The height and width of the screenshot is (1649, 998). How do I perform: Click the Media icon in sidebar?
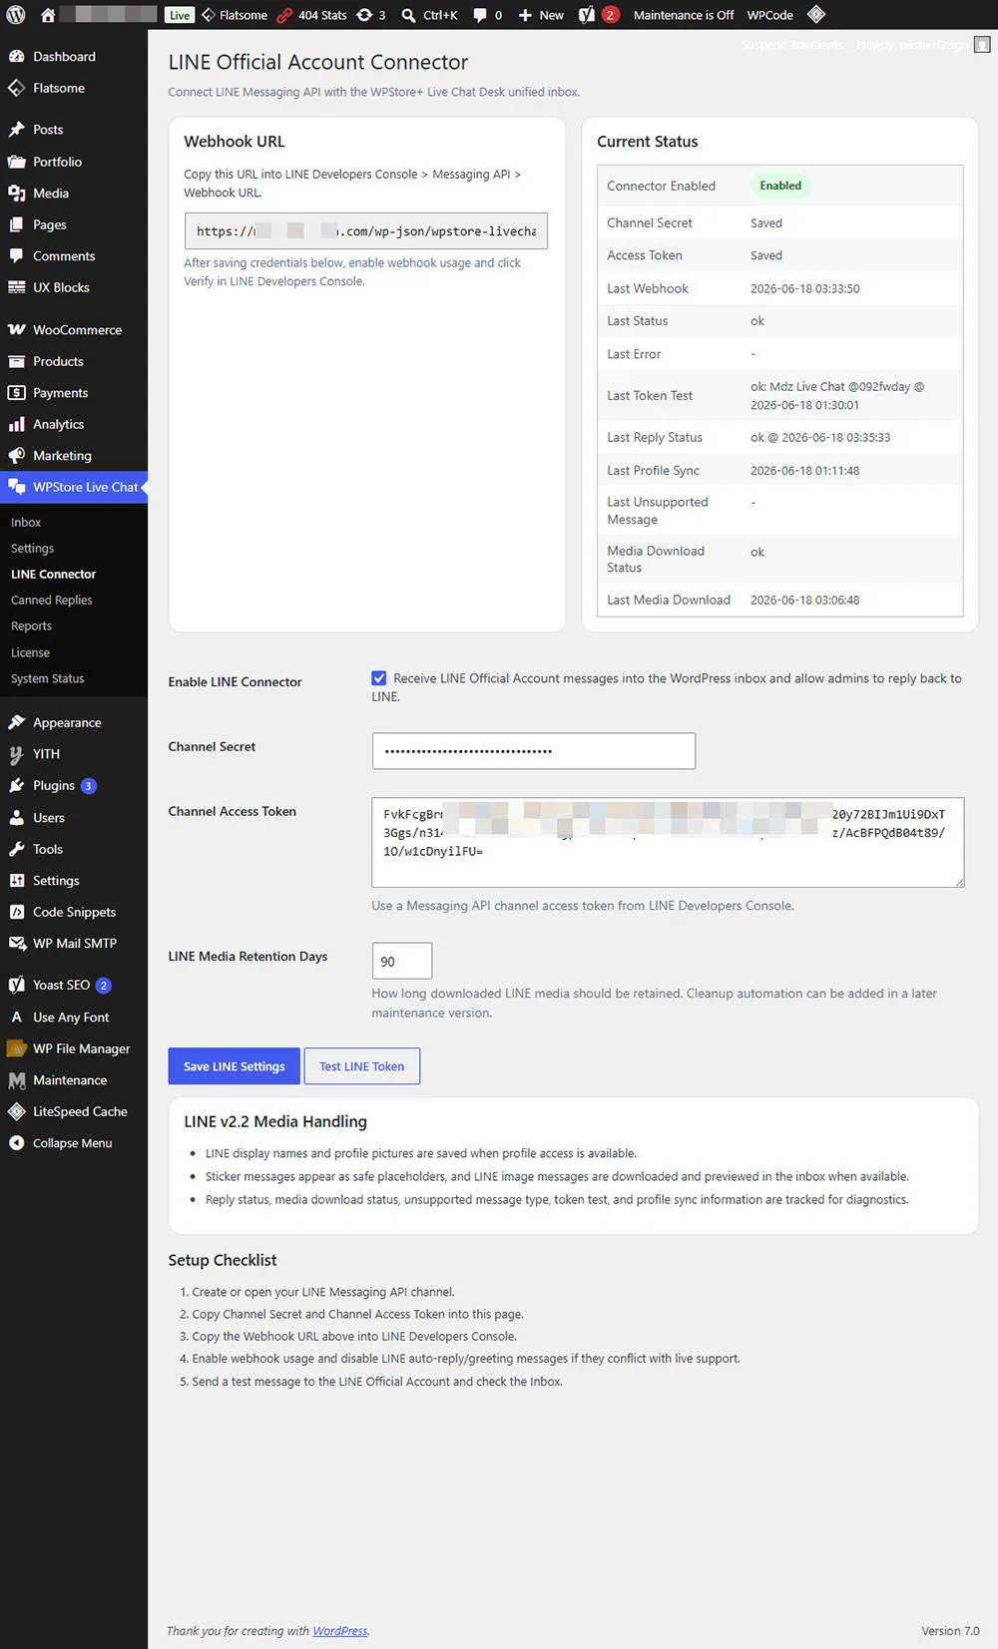click(x=16, y=194)
